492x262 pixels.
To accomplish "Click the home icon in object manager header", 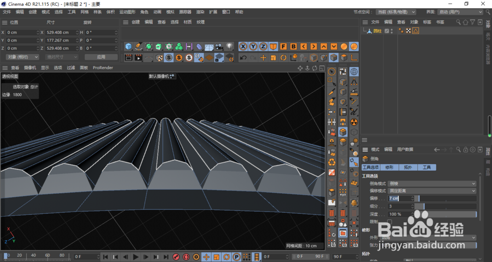I will [465, 22].
